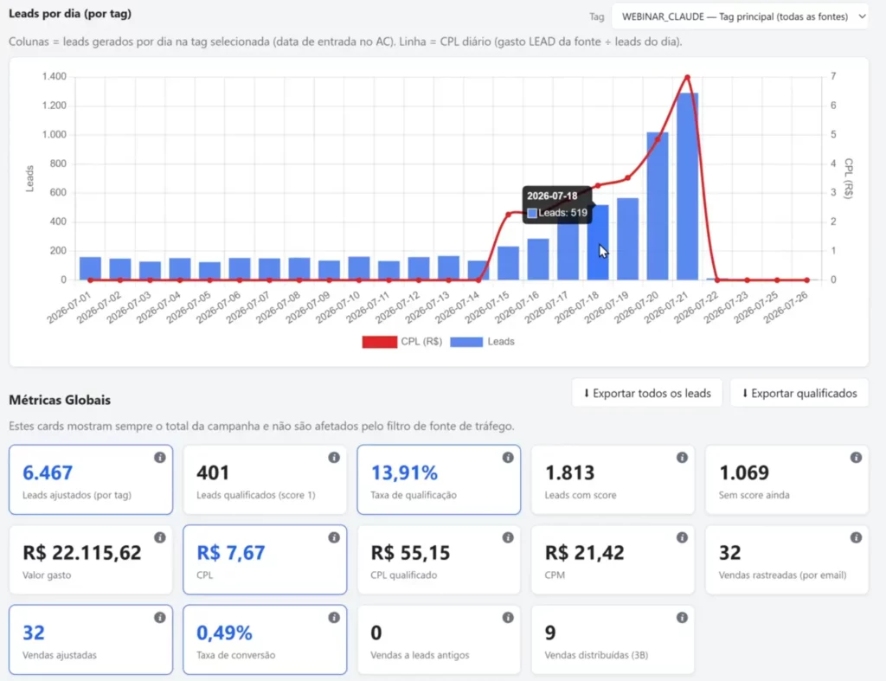Click info icon on CPL qualificado card

(x=508, y=537)
